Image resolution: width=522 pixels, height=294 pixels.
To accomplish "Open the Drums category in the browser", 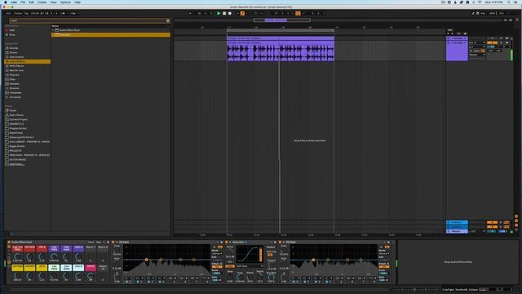I will coord(13,52).
